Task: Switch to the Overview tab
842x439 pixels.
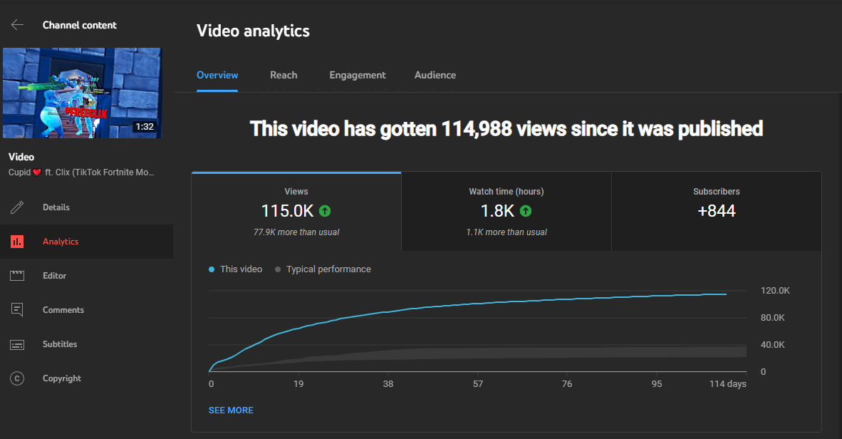Action: click(217, 76)
